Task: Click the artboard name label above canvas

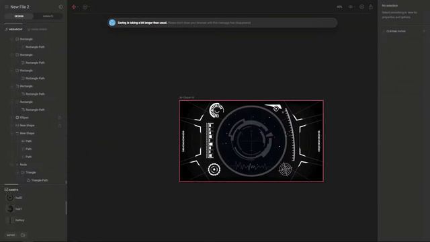Action: (187, 97)
